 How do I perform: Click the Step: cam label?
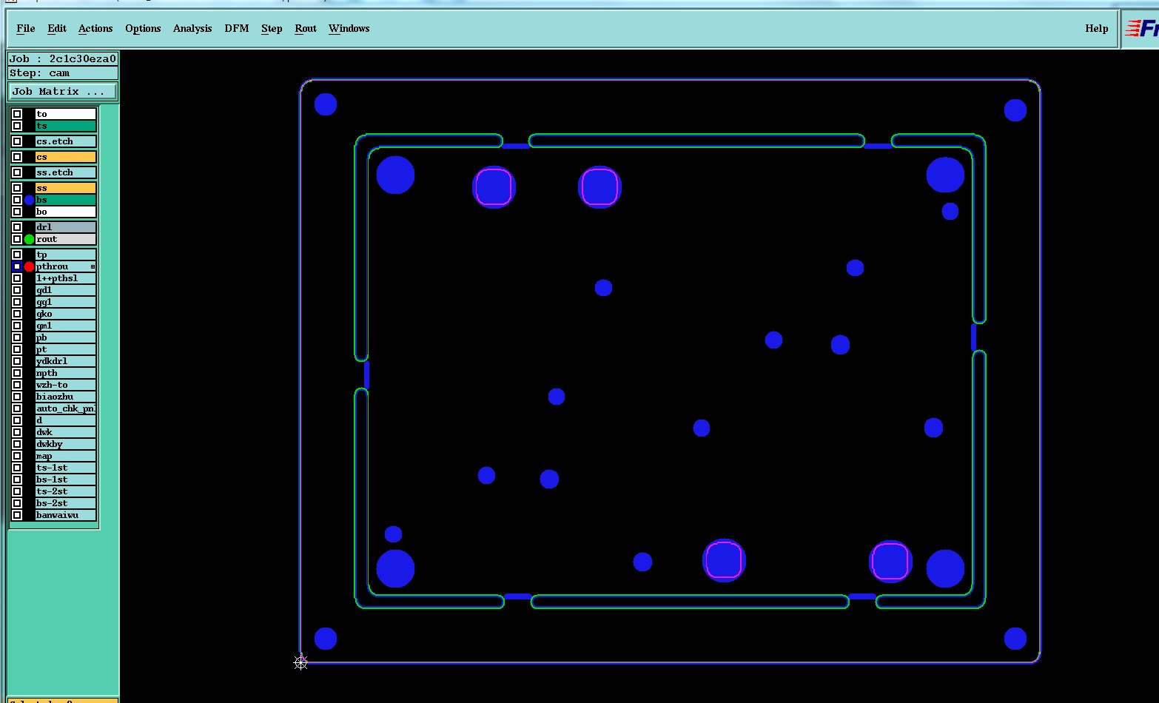point(63,73)
